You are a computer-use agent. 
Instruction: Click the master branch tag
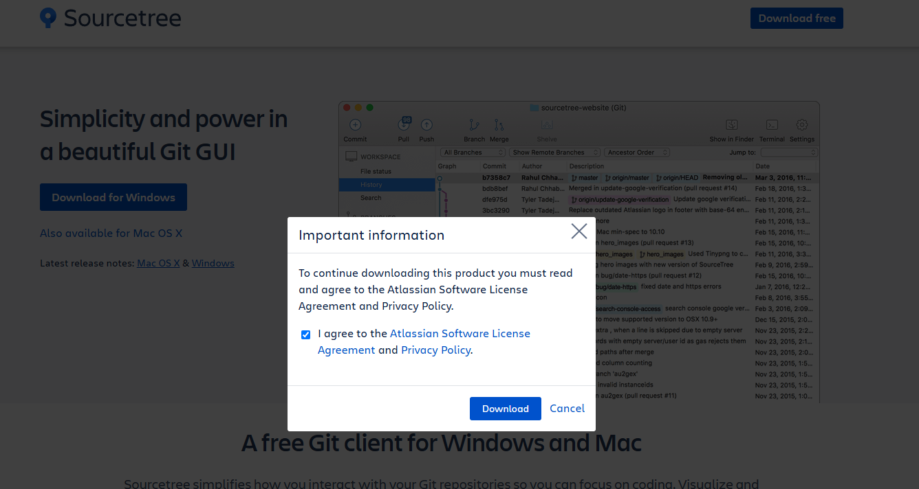pos(584,178)
